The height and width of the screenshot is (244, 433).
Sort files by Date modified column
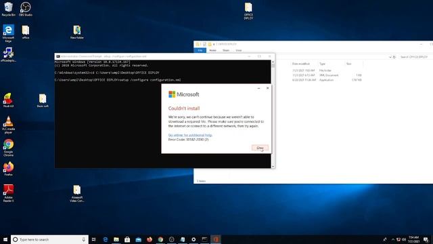(x=300, y=64)
